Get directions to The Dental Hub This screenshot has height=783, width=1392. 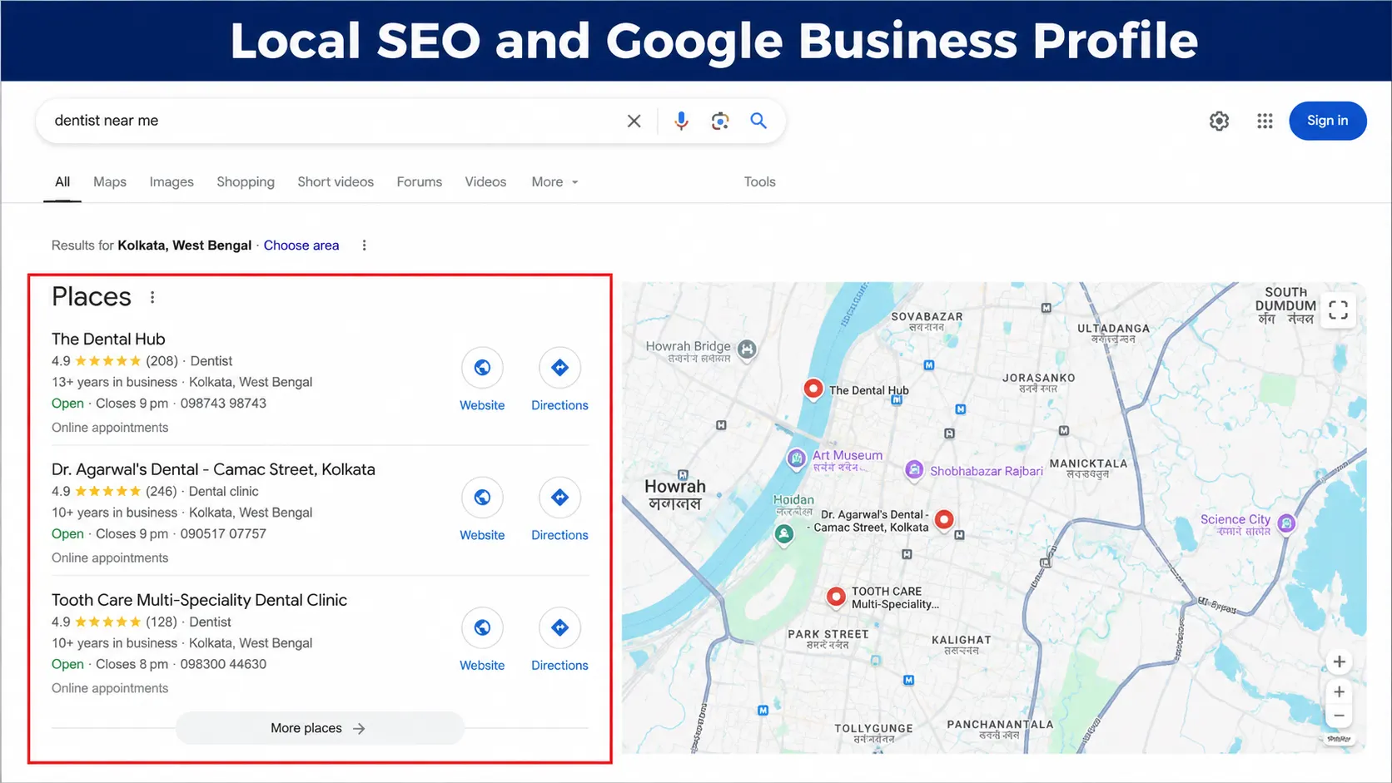tap(559, 368)
